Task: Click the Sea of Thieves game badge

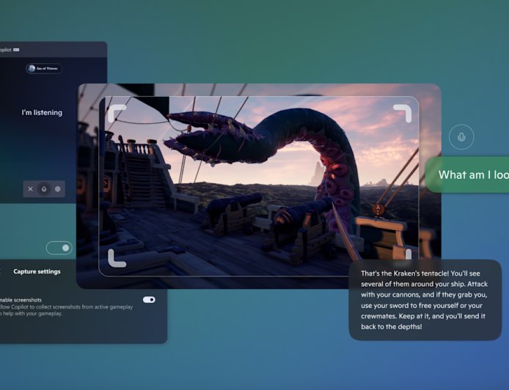Action: [x=44, y=68]
